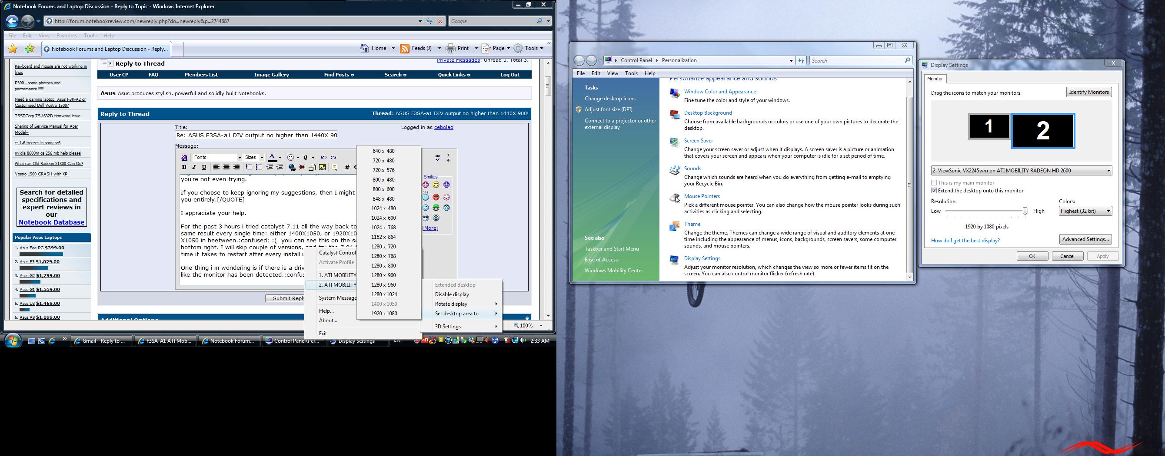1165x456 pixels.
Task: Decrease indent in message editor
Action: coord(270,167)
